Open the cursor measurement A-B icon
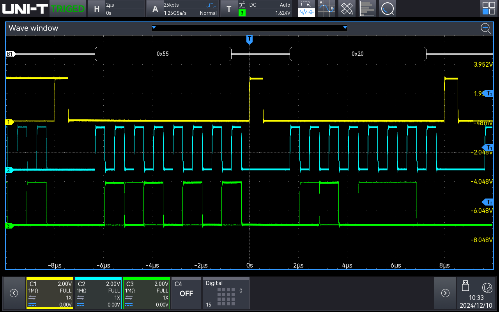This screenshot has width=499, height=312. (327, 9)
